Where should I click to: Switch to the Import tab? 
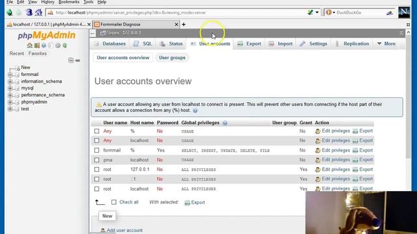click(x=281, y=44)
